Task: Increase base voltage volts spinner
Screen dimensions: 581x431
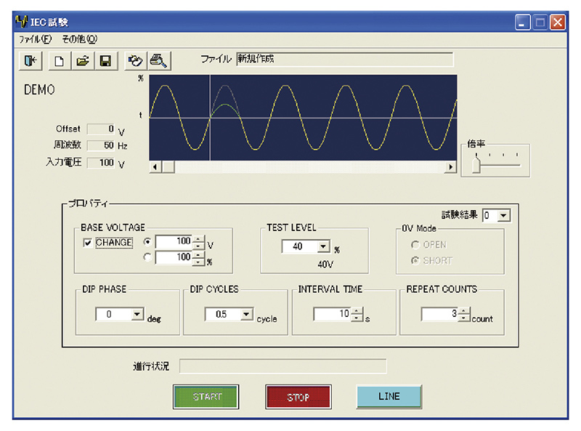Action: click(198, 238)
